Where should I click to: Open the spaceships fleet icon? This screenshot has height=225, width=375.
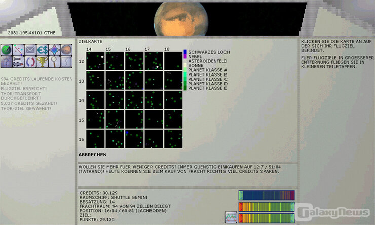[18, 62]
